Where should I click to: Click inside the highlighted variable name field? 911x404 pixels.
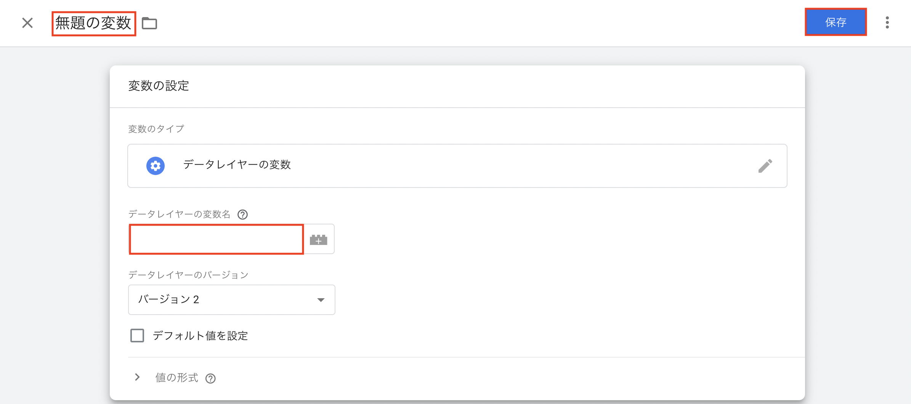click(216, 239)
